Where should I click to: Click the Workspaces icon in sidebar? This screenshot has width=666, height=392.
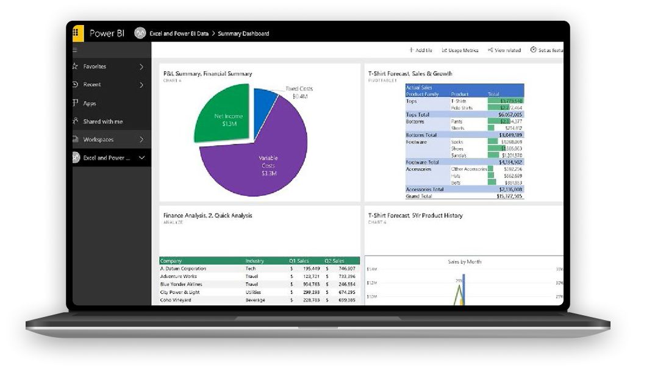[75, 139]
